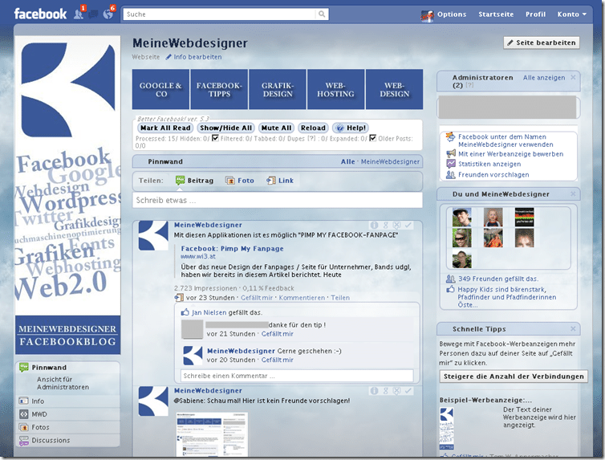Click Seite bearbeiten button

542,43
